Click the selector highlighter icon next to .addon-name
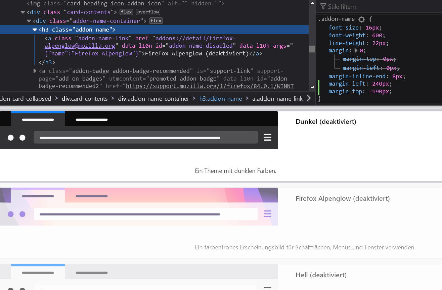 361,19
